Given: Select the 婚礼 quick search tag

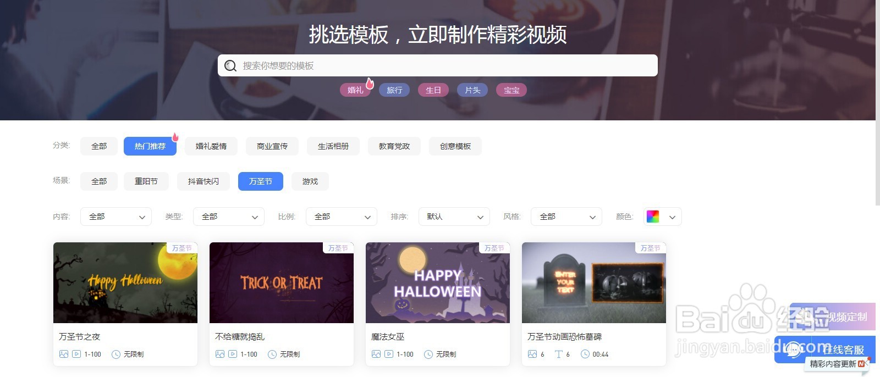Looking at the screenshot, I should pyautogui.click(x=355, y=90).
